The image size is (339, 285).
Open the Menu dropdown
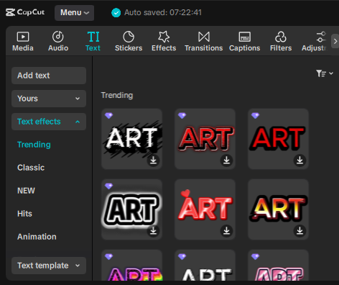[74, 13]
